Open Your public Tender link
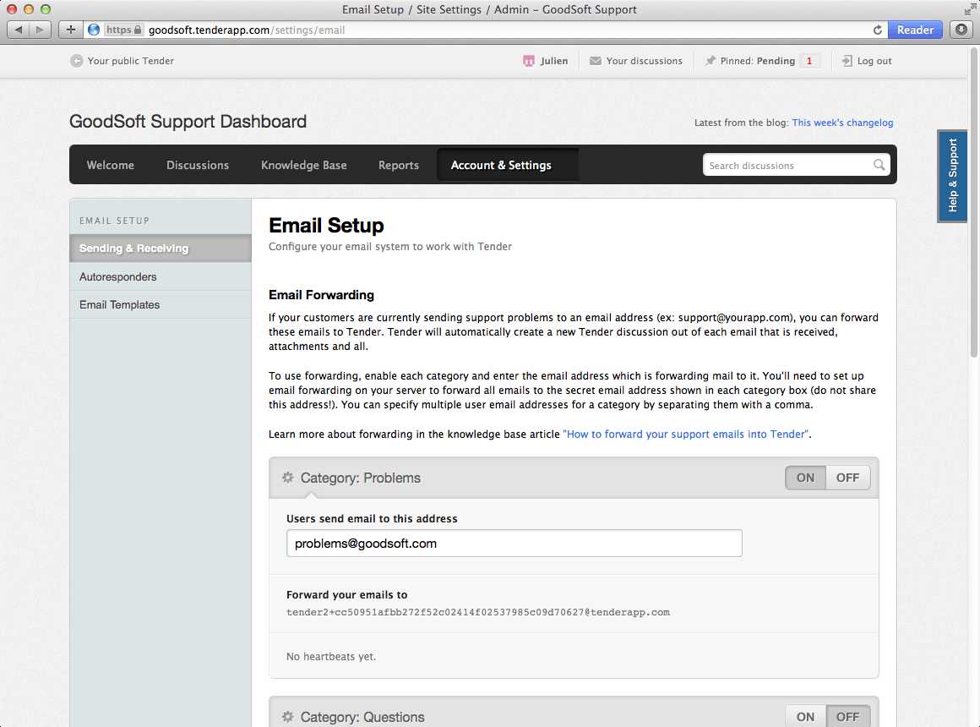Screen dimensions: 980x727 (131, 61)
